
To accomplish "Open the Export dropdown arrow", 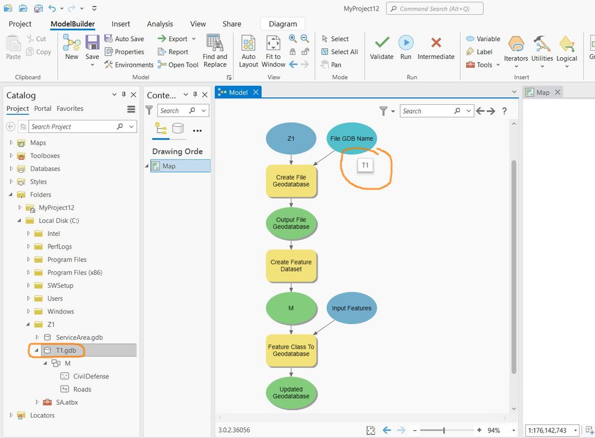I will coord(194,39).
